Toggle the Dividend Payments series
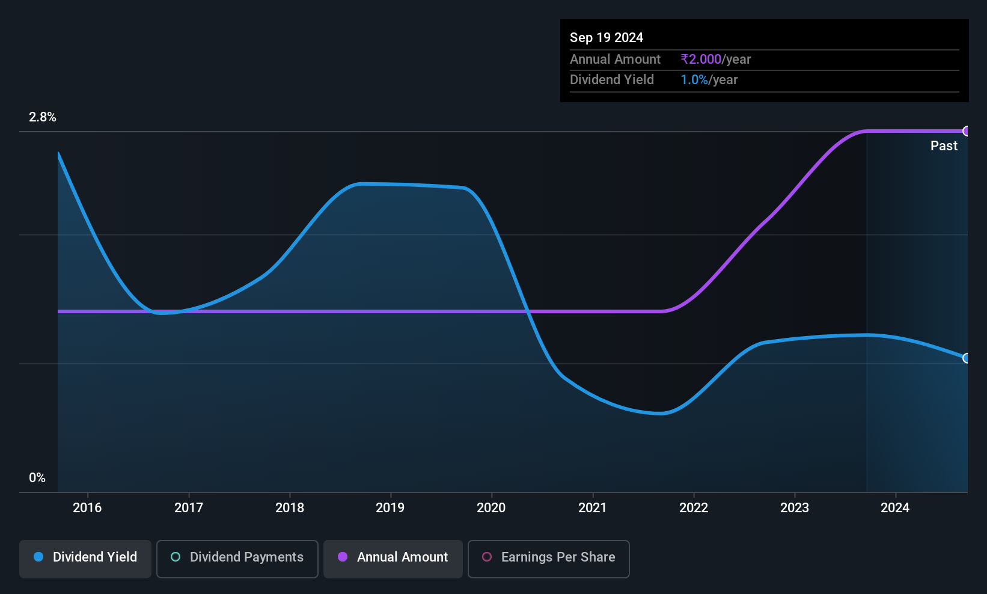The height and width of the screenshot is (594, 987). [237, 559]
